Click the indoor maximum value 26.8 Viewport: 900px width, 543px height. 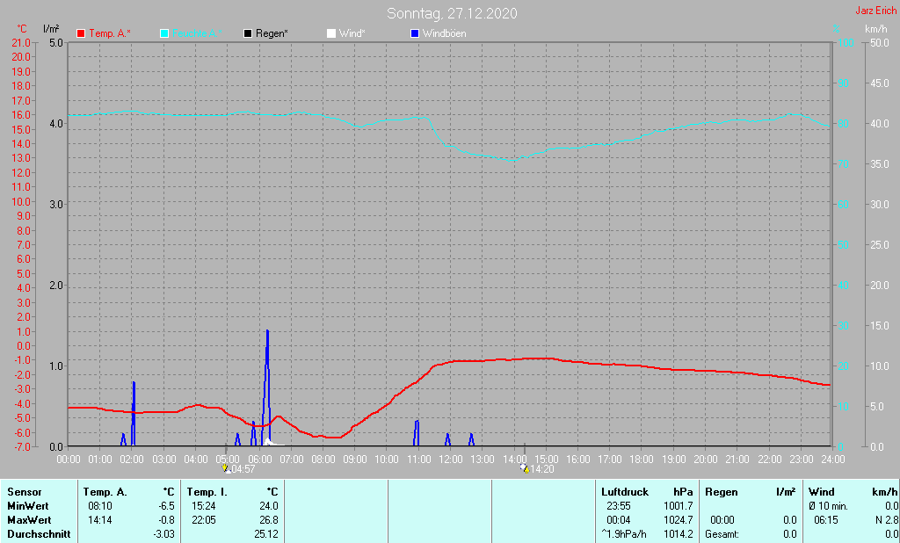[268, 520]
